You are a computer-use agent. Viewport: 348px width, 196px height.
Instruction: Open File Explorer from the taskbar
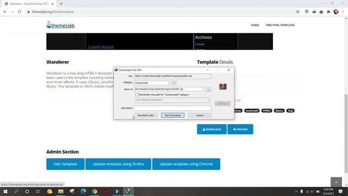(61, 191)
